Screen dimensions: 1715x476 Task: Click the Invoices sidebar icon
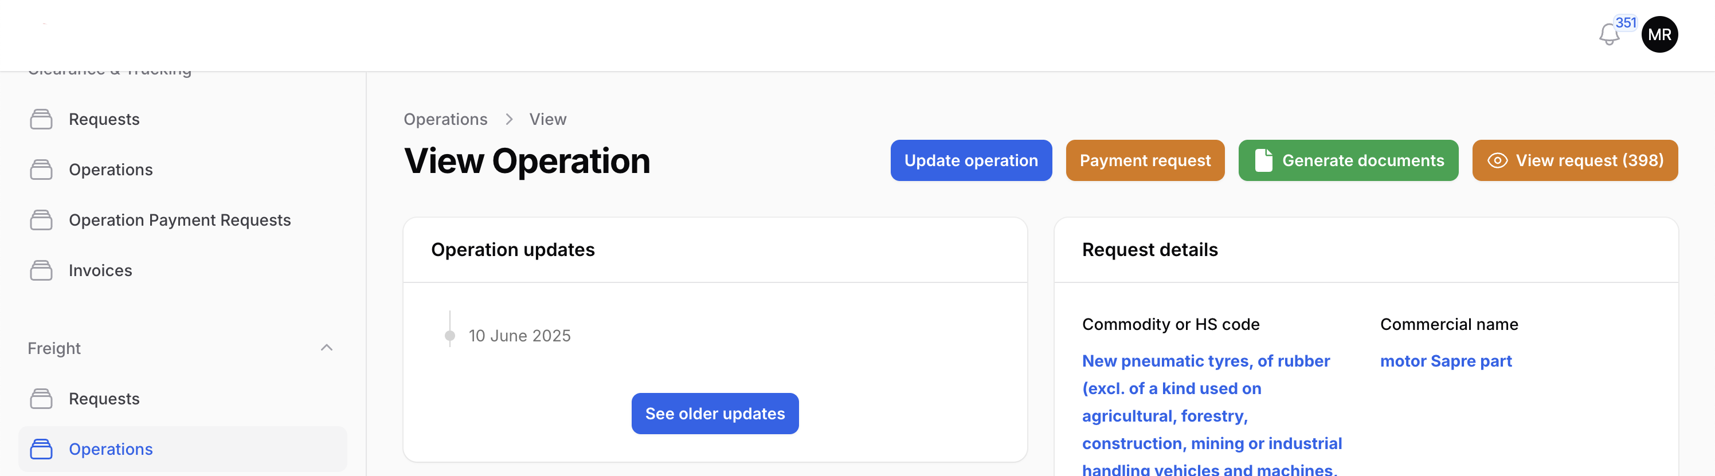point(41,270)
